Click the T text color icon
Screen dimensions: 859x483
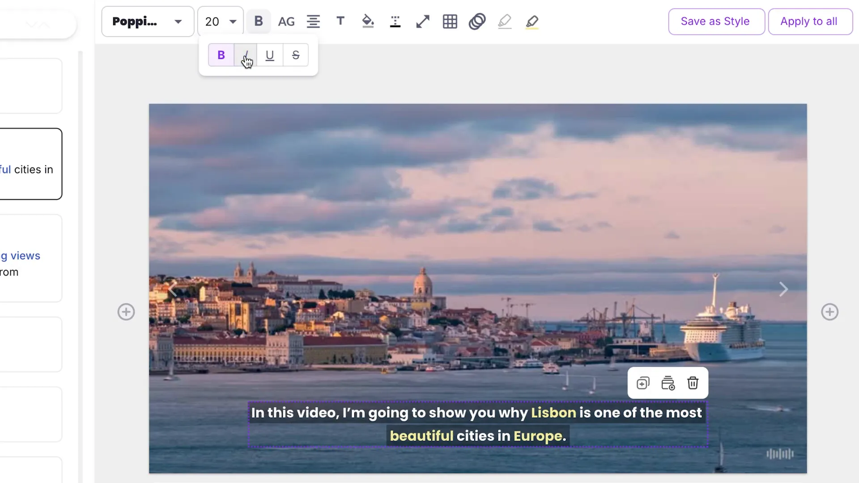[340, 21]
